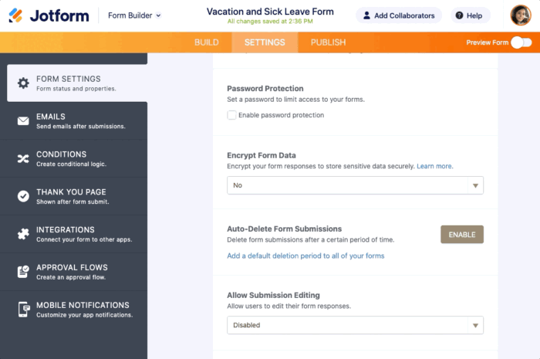
Task: Click the Conditions logic icon
Action: 23,158
